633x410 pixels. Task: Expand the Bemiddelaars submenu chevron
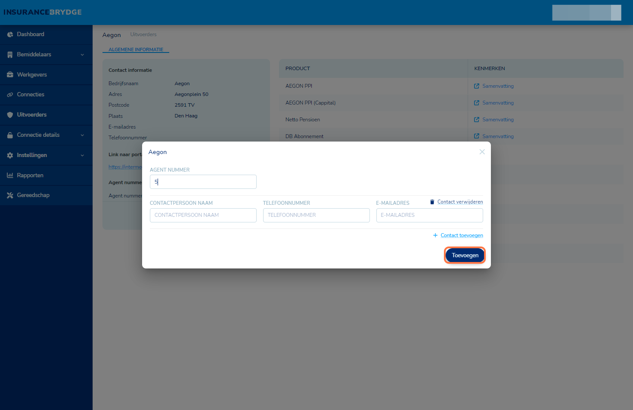pos(82,55)
